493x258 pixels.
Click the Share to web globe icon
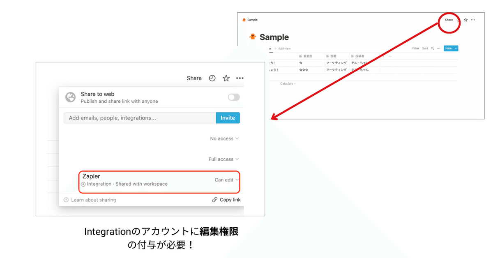[x=71, y=97]
